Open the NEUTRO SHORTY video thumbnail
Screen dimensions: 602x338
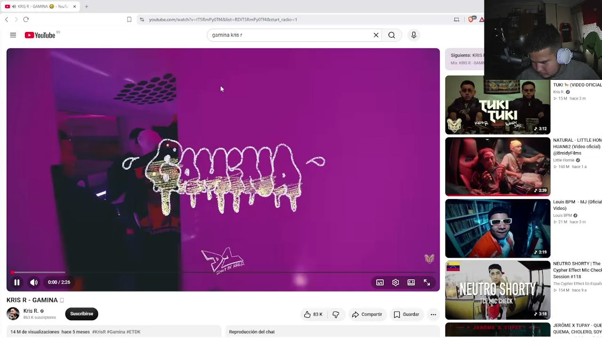point(498,291)
